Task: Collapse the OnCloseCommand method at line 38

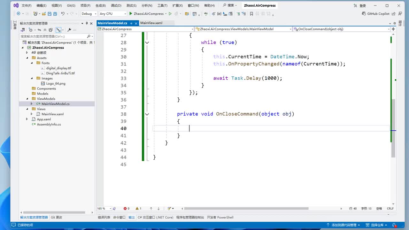Action: tap(147, 114)
